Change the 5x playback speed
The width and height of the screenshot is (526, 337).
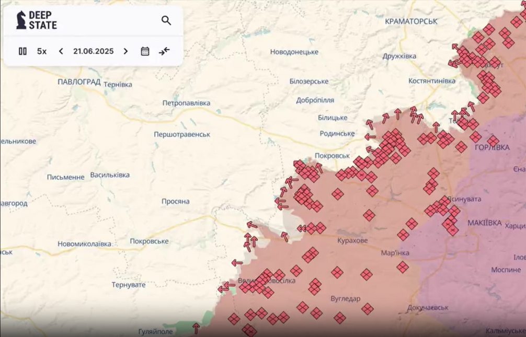pos(42,51)
